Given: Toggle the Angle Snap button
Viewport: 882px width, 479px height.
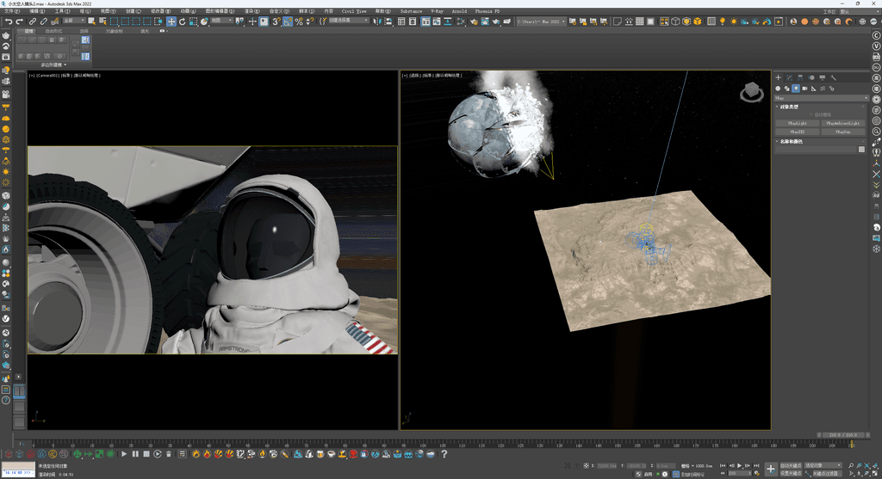Looking at the screenshot, I should 288,21.
